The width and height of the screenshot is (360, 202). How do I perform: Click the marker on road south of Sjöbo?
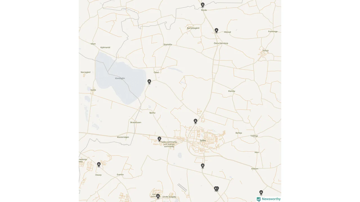tap(202, 166)
